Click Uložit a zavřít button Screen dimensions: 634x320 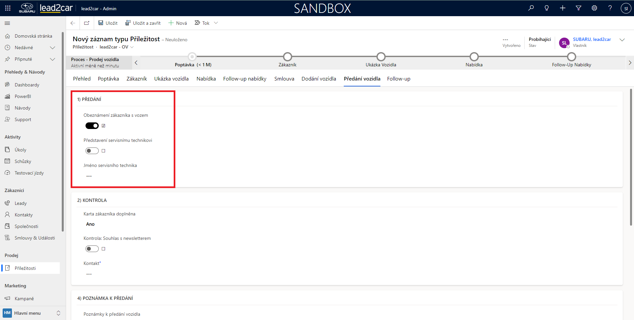coord(143,23)
